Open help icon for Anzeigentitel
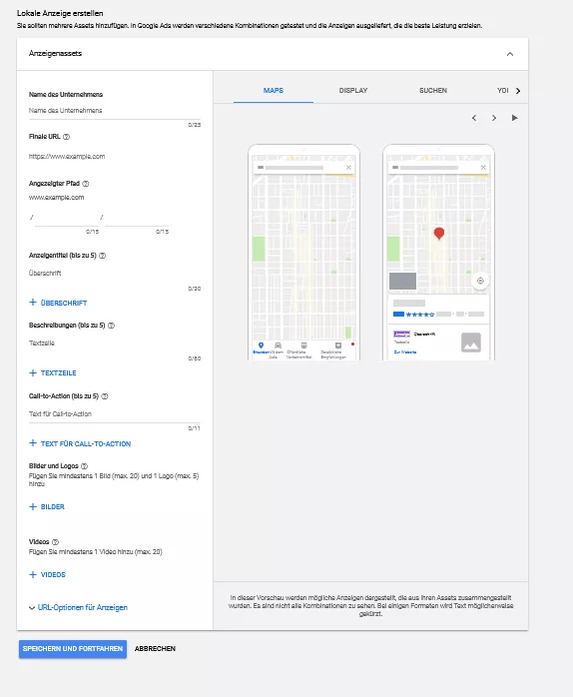 102,256
